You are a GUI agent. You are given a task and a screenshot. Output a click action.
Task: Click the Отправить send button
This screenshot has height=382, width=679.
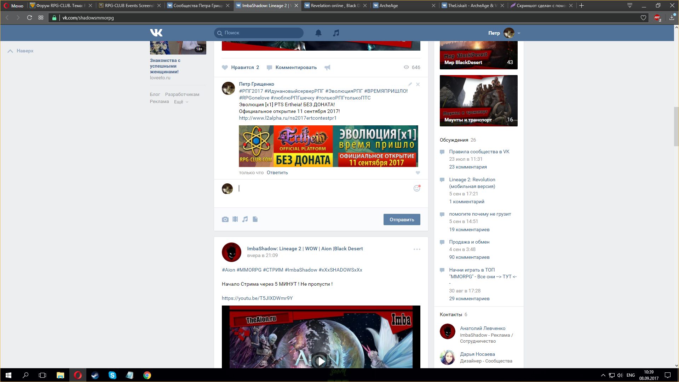[402, 219]
